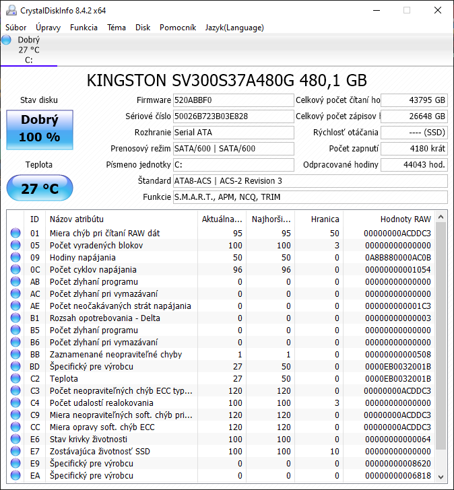This screenshot has width=454, height=490.
Task: Open the Súbor menu
Action: (x=16, y=28)
